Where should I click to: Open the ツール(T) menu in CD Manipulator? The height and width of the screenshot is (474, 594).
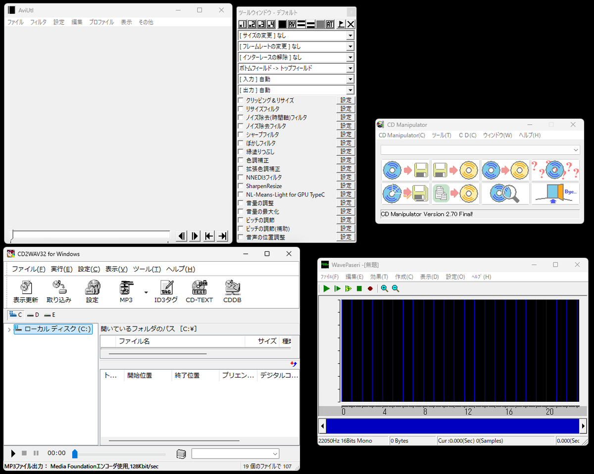pos(442,135)
